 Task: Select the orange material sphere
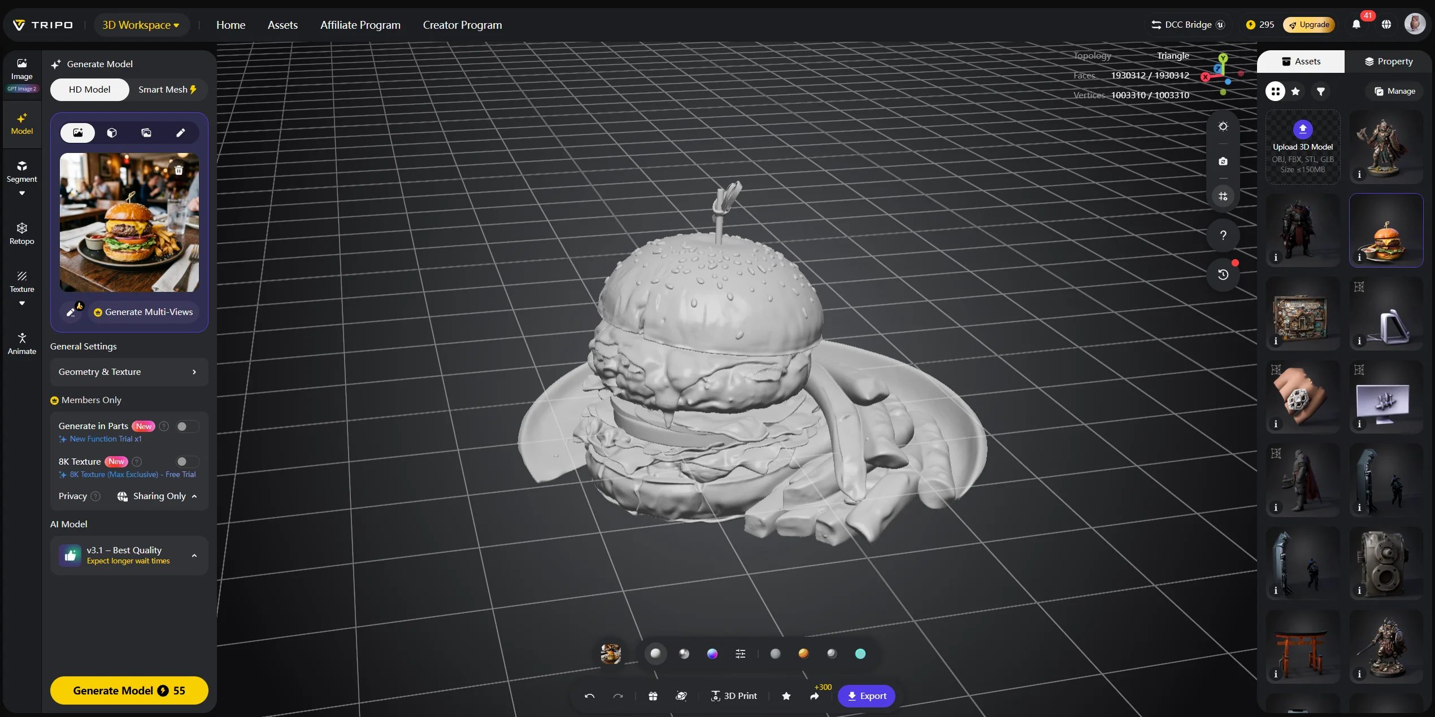(x=803, y=654)
